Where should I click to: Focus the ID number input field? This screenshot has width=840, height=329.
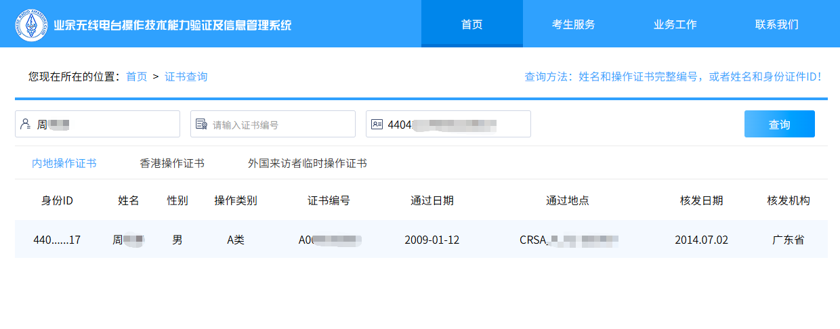pyautogui.click(x=454, y=125)
